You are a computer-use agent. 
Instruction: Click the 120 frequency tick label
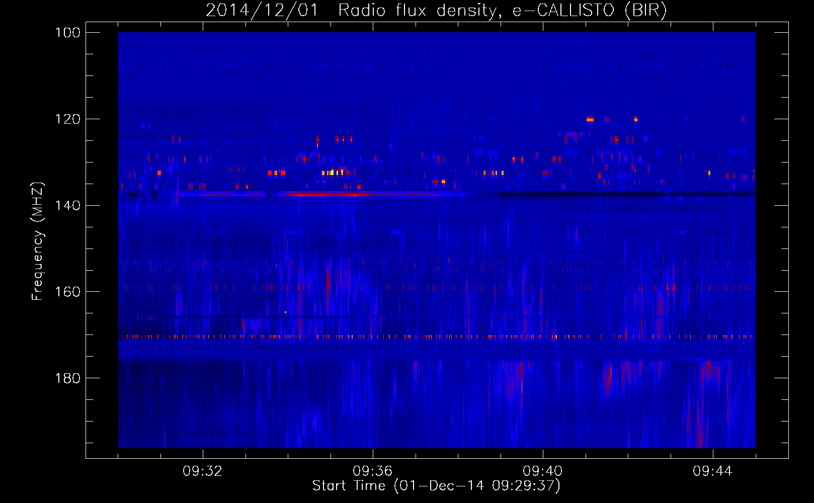tap(68, 119)
